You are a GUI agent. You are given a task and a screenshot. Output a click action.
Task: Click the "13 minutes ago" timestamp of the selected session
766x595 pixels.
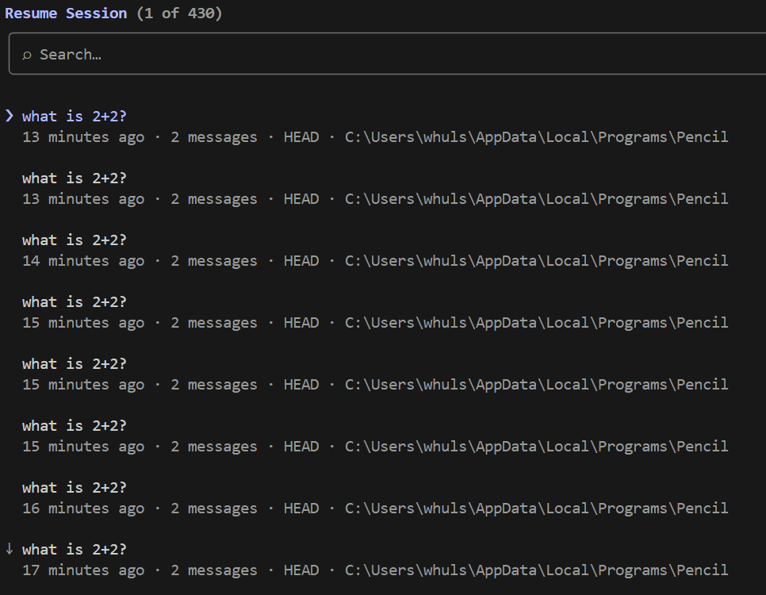(x=83, y=137)
